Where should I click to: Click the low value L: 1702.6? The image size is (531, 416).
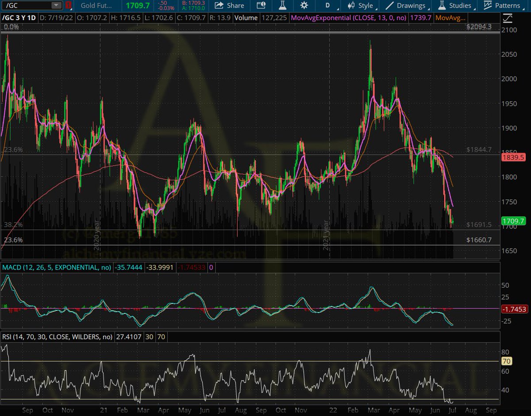160,18
